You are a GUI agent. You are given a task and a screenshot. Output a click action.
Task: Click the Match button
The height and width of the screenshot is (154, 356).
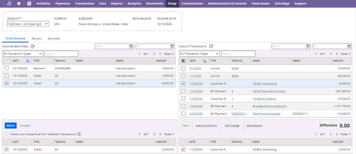tap(11, 126)
